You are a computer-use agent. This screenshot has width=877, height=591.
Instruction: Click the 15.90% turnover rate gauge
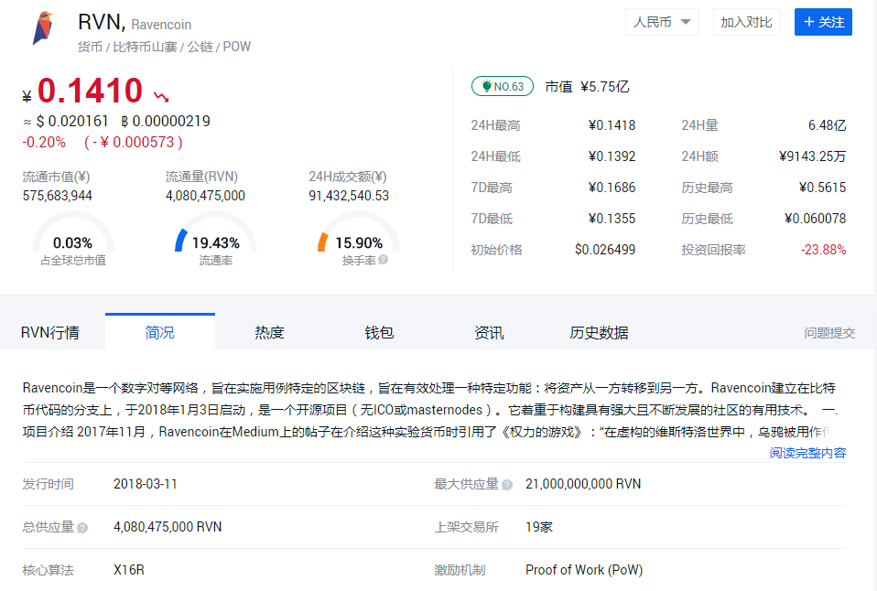359,238
